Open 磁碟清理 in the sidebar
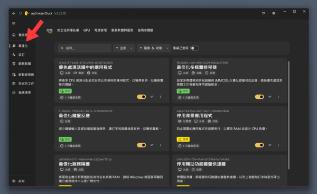This screenshot has height=194, width=317. click(22, 93)
